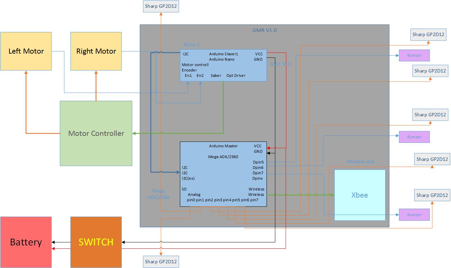Toggle the SWITCH orange block
Viewport: 451px width, 268px height.
click(95, 242)
